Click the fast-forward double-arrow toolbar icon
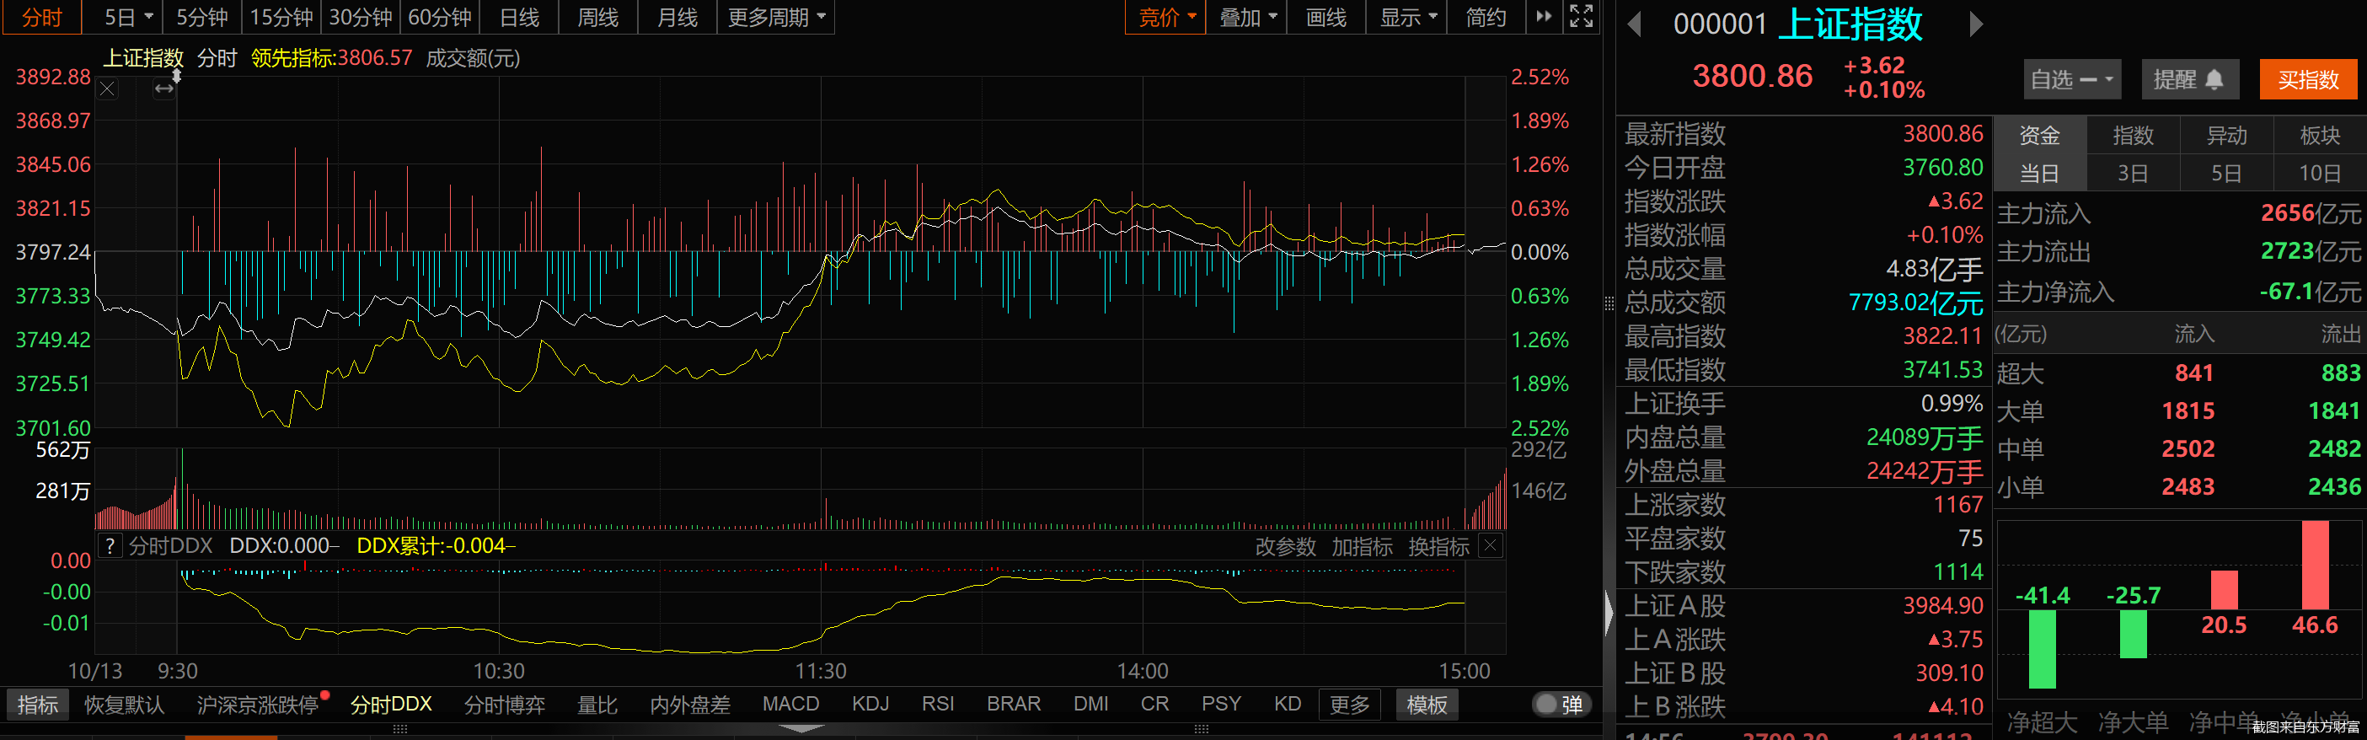 [1544, 17]
